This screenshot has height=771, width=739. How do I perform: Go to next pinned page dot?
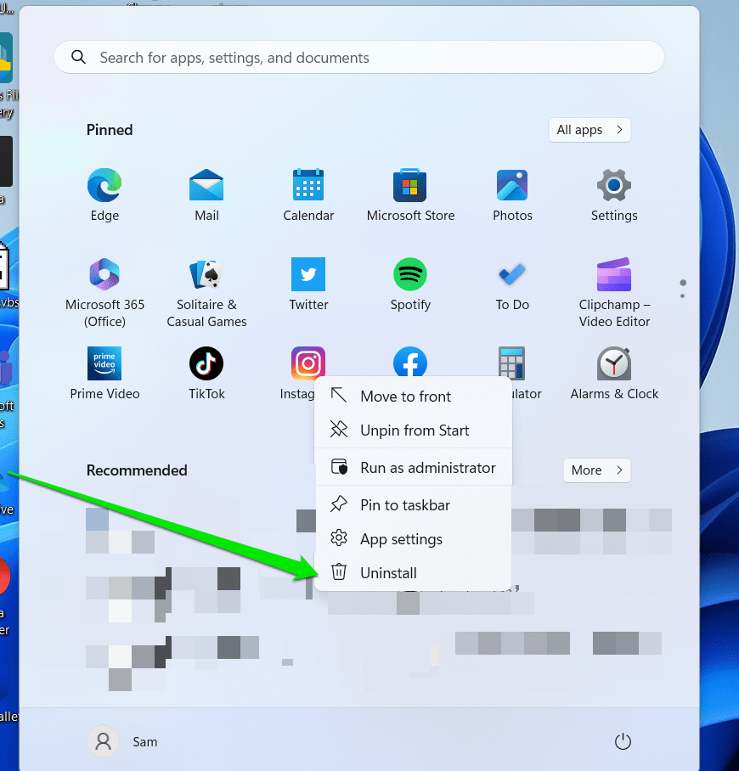pos(682,295)
